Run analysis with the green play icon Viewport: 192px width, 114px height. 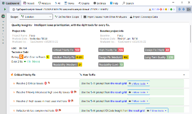(5, 9)
